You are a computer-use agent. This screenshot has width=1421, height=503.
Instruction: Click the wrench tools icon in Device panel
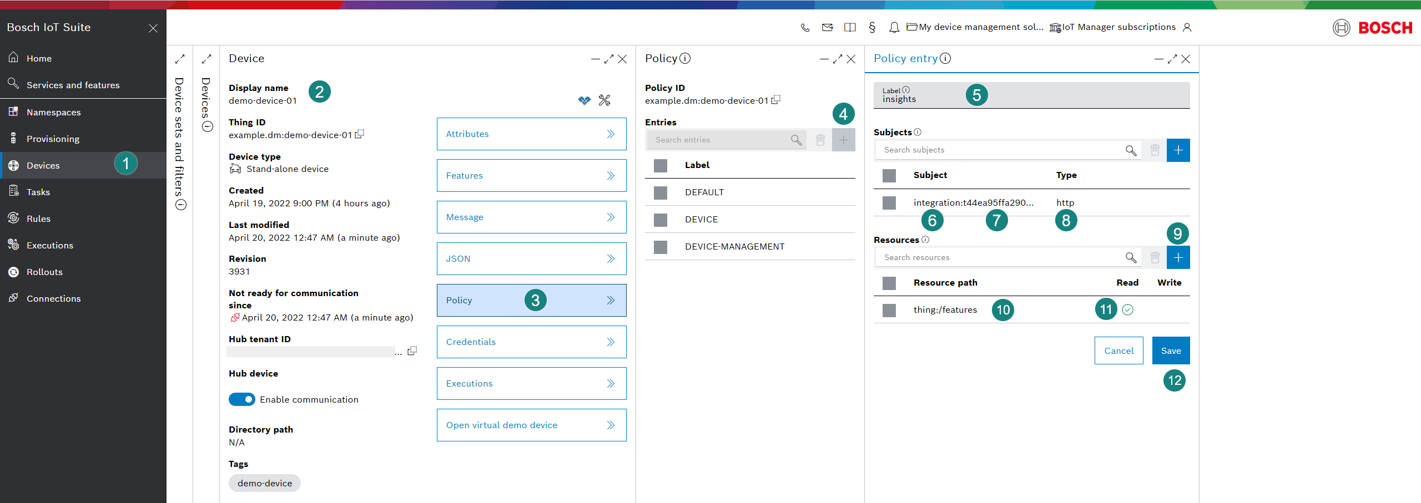pyautogui.click(x=604, y=100)
